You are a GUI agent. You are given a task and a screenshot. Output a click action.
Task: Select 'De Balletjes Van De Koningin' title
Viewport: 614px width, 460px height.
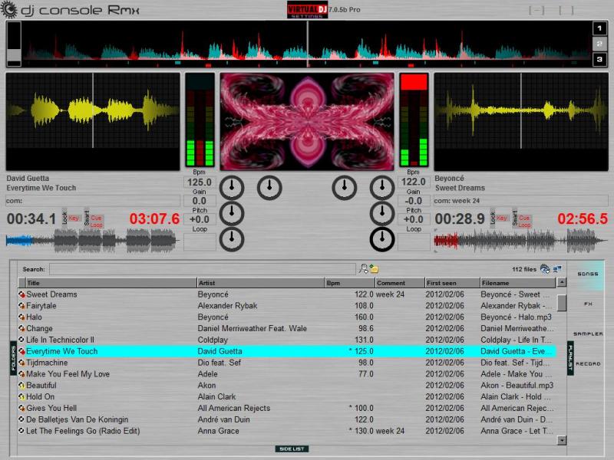click(x=78, y=419)
